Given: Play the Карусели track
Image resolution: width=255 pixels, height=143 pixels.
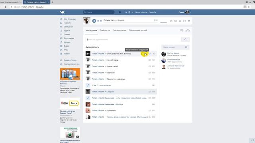Looking at the screenshot, I should [x=88, y=73].
